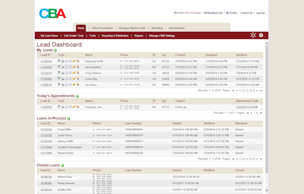The height and width of the screenshot is (194, 304).
Task: Jump to last page of Loans In-Process
Action: tap(261, 159)
